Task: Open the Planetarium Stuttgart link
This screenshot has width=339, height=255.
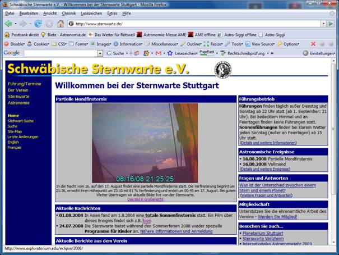Action: coord(263,233)
